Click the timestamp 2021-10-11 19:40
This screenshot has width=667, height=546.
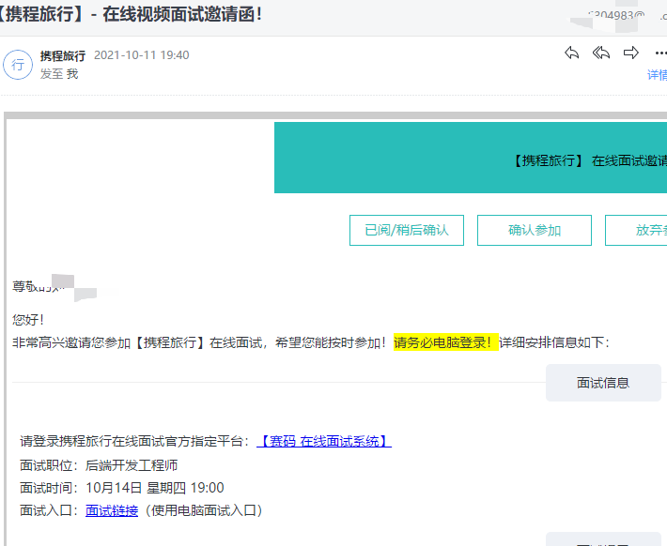142,55
